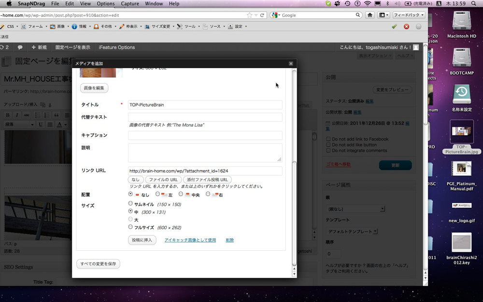Click the ファイルの URL button
Screen dimensions: 483x302
(163, 179)
